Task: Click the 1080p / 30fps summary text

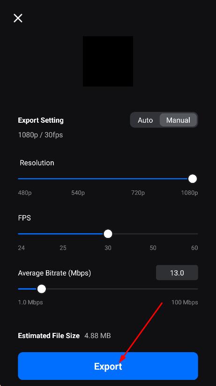Action: pos(40,135)
